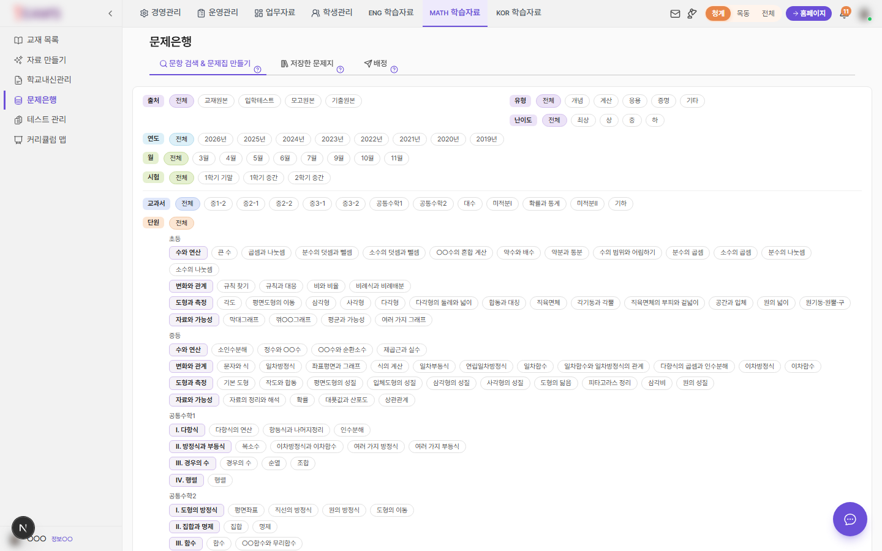
Task: Select 목동 campus toggle
Action: (743, 13)
